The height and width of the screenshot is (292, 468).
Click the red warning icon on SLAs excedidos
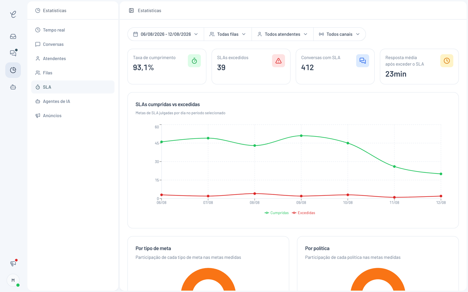(x=279, y=61)
